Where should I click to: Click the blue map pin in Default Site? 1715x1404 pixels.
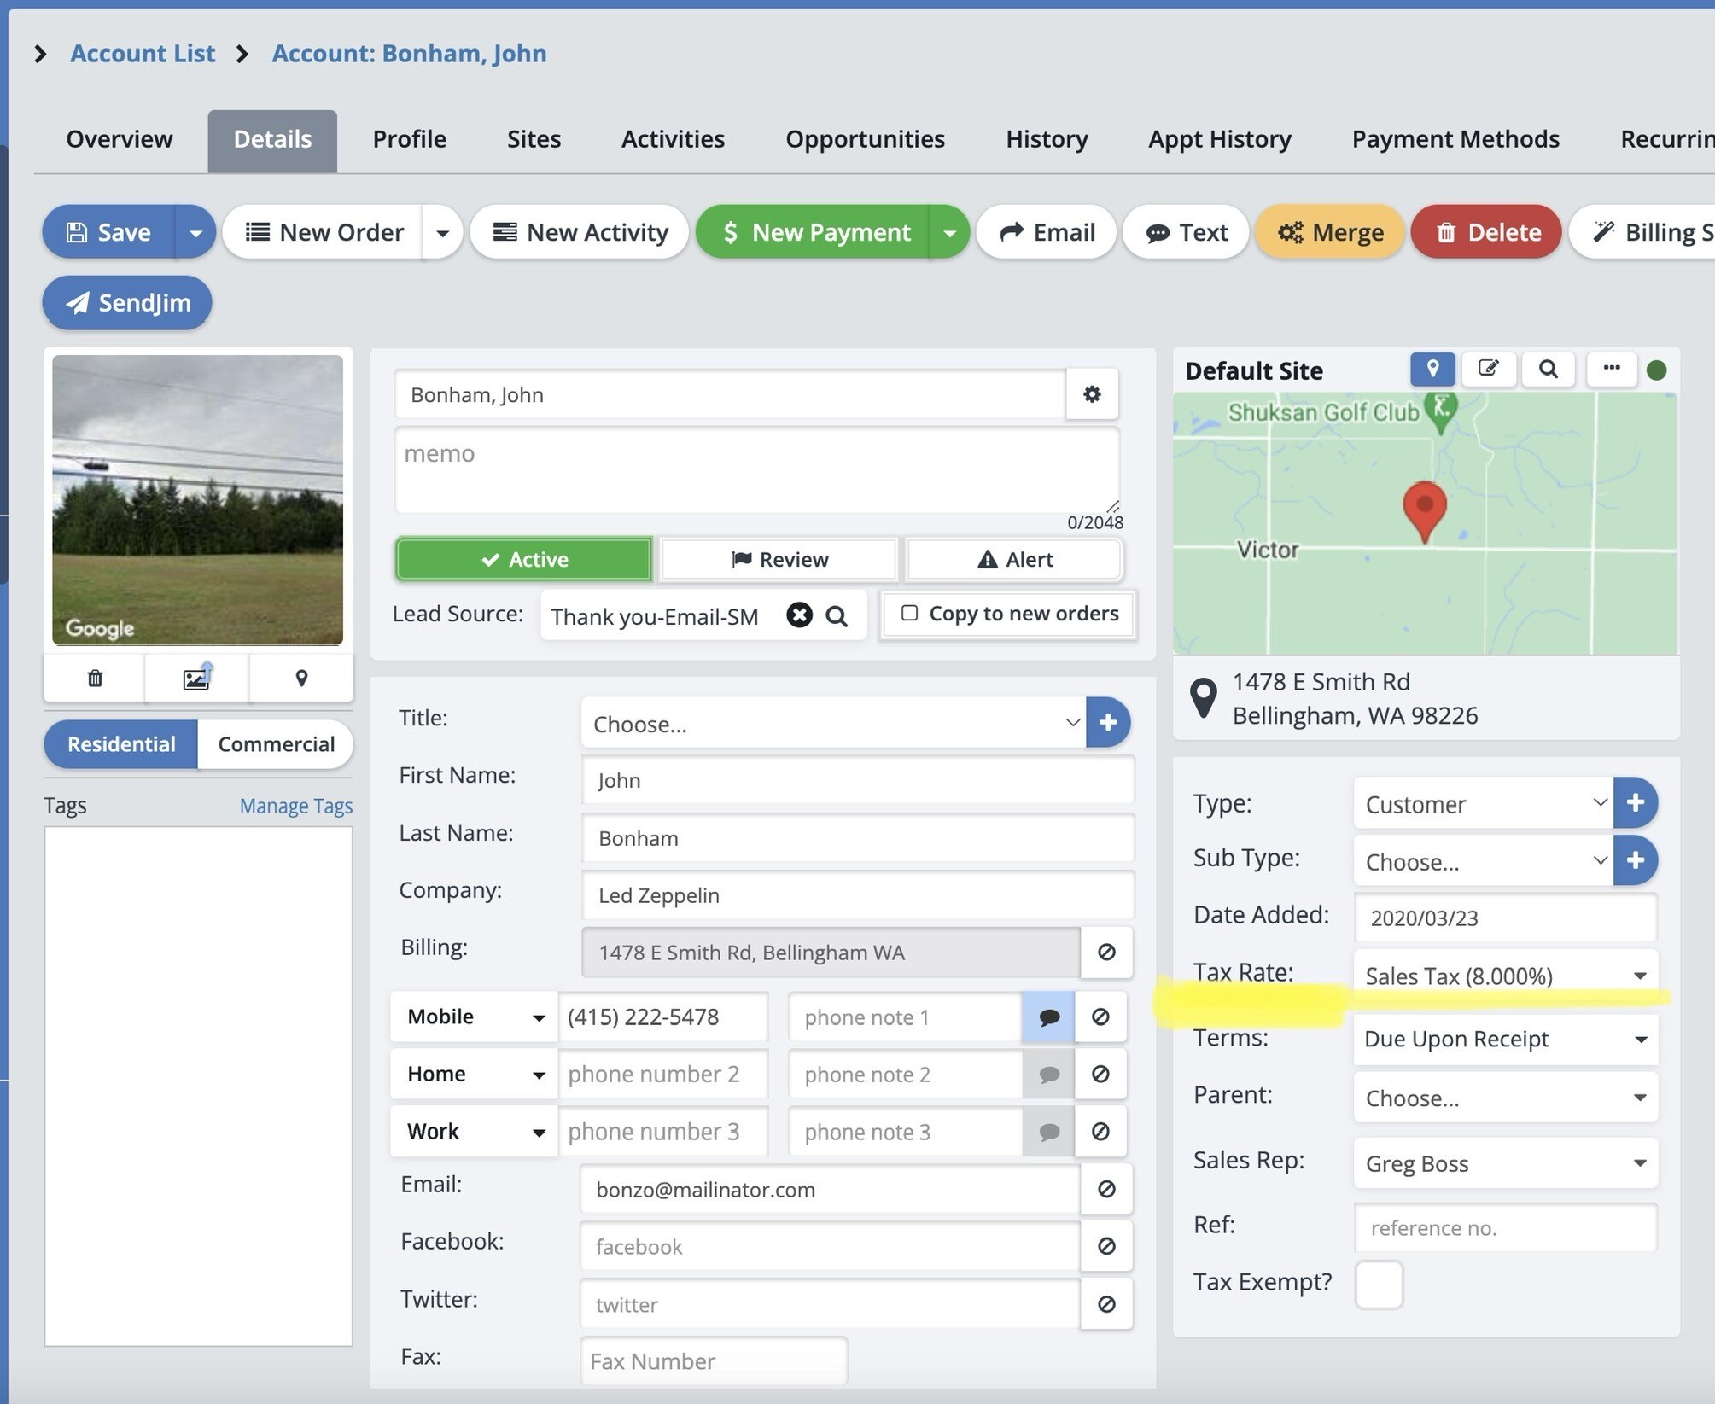[1432, 369]
